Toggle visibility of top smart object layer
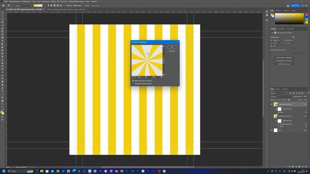Viewport: 310px width, 174px height. coord(271,104)
